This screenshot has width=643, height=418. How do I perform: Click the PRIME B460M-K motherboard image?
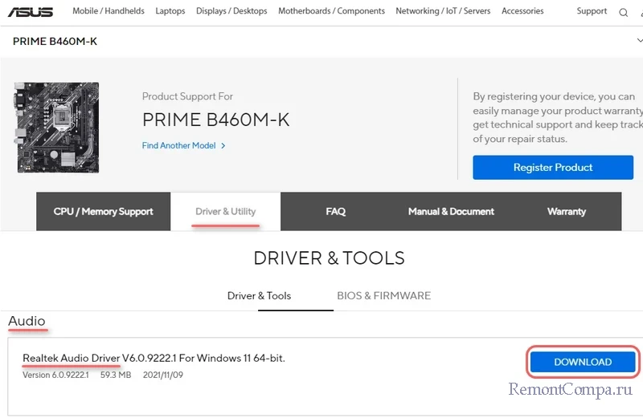point(56,127)
